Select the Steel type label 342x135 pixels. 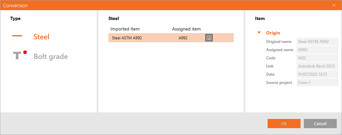(x=41, y=37)
